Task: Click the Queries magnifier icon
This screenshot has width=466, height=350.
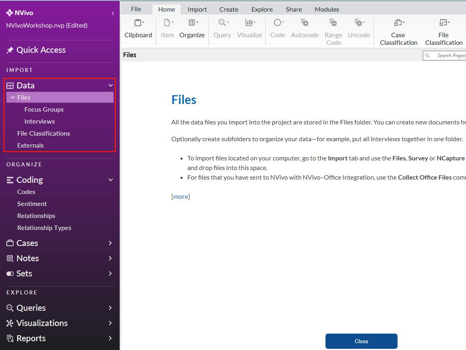Action: tap(10, 308)
